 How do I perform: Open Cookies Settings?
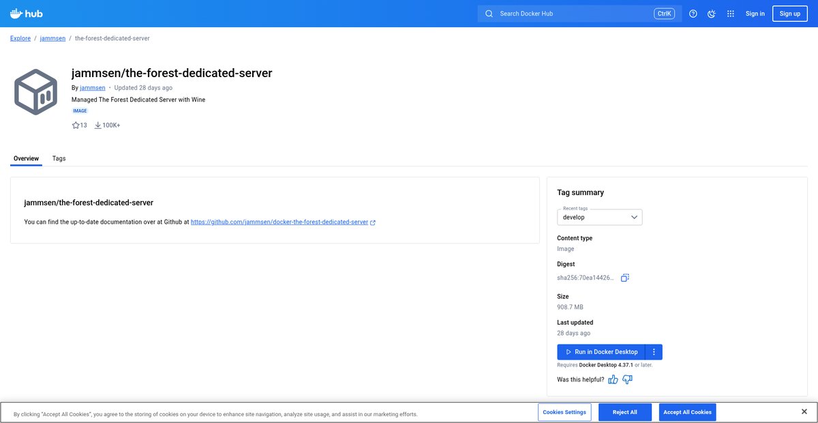point(565,412)
